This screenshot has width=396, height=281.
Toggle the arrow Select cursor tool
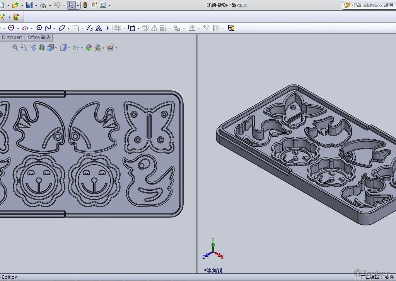point(71,5)
